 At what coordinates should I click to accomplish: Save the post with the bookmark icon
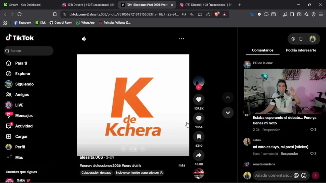point(199,137)
